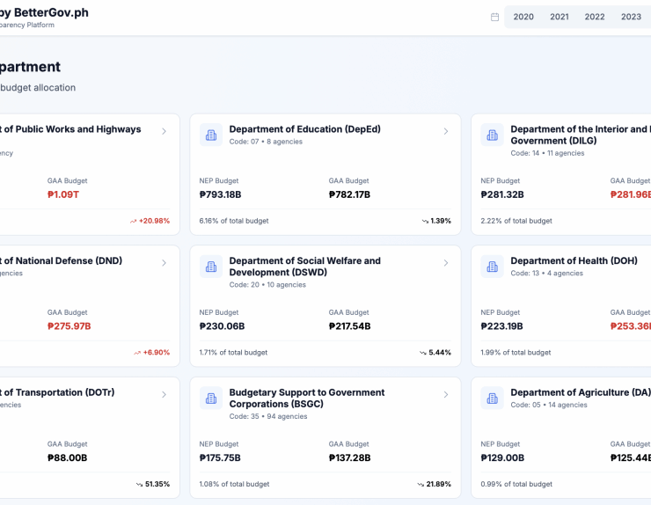Open Department of Health (DOH) title link

pos(574,261)
